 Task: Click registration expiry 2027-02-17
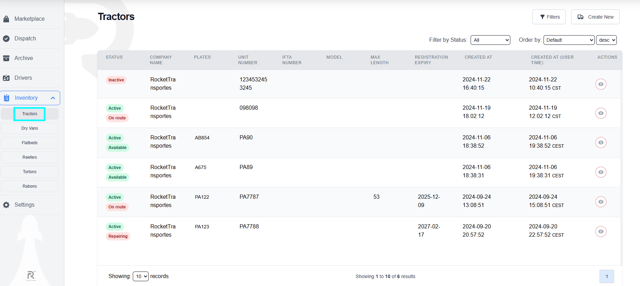click(x=429, y=230)
